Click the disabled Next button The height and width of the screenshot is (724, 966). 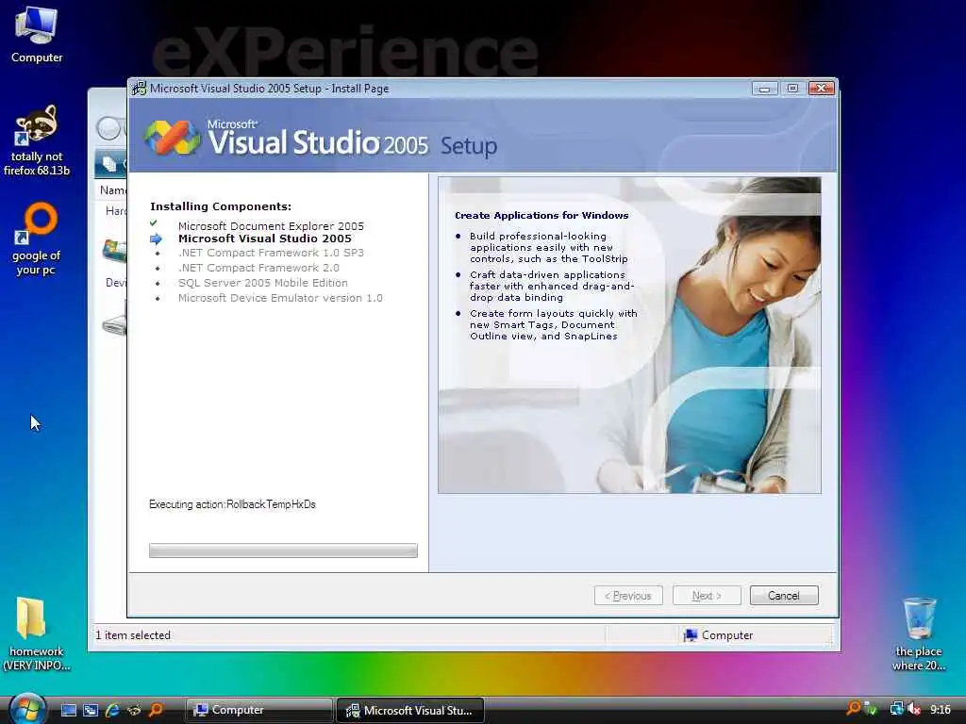(x=707, y=596)
